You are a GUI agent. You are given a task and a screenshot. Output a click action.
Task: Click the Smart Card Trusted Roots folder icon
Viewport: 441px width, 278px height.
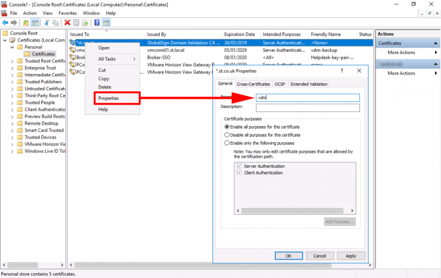pyautogui.click(x=20, y=130)
